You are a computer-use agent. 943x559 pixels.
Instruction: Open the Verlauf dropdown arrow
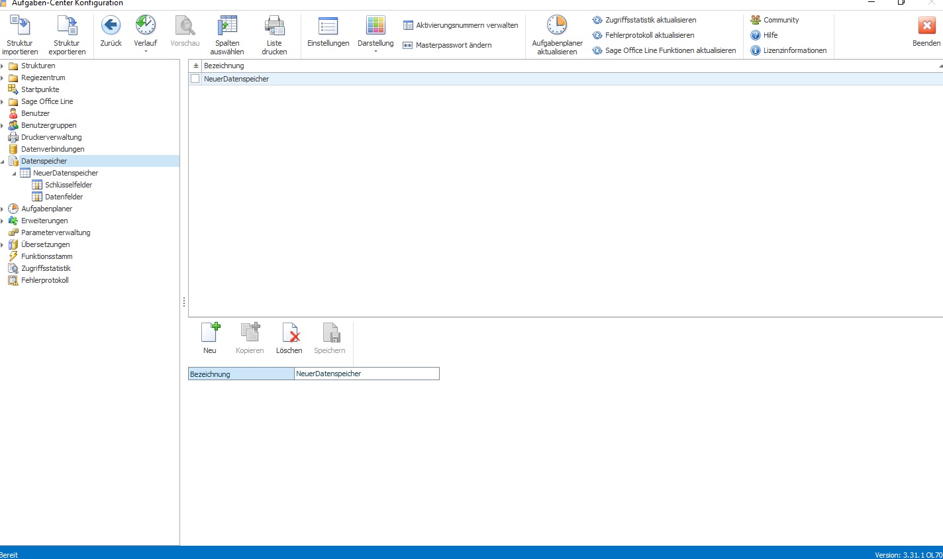[x=146, y=52]
